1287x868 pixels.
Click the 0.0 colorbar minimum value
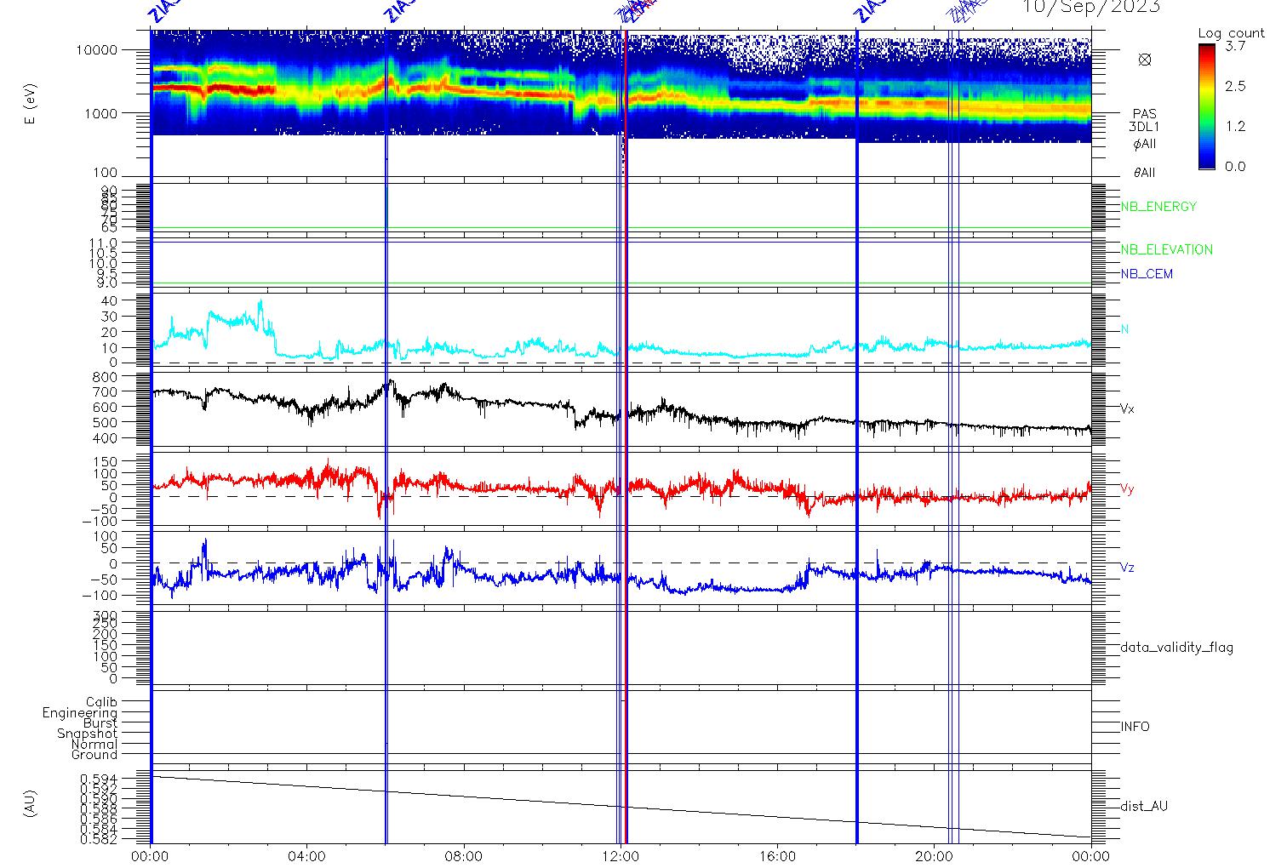[x=1235, y=166]
